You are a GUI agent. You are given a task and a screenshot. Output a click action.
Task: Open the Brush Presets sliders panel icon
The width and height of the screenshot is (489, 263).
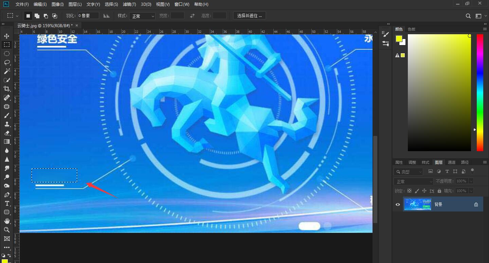click(x=385, y=43)
